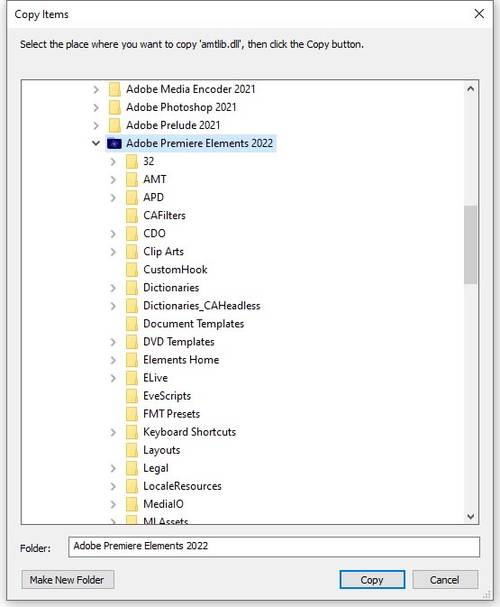Click the folder icon next to 32
Image resolution: width=500 pixels, height=607 pixels.
point(132,161)
